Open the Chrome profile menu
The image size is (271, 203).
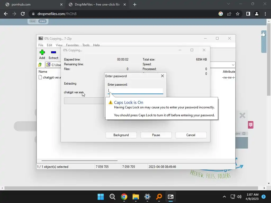click(257, 14)
